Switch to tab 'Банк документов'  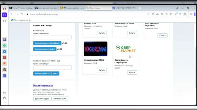point(47,8)
